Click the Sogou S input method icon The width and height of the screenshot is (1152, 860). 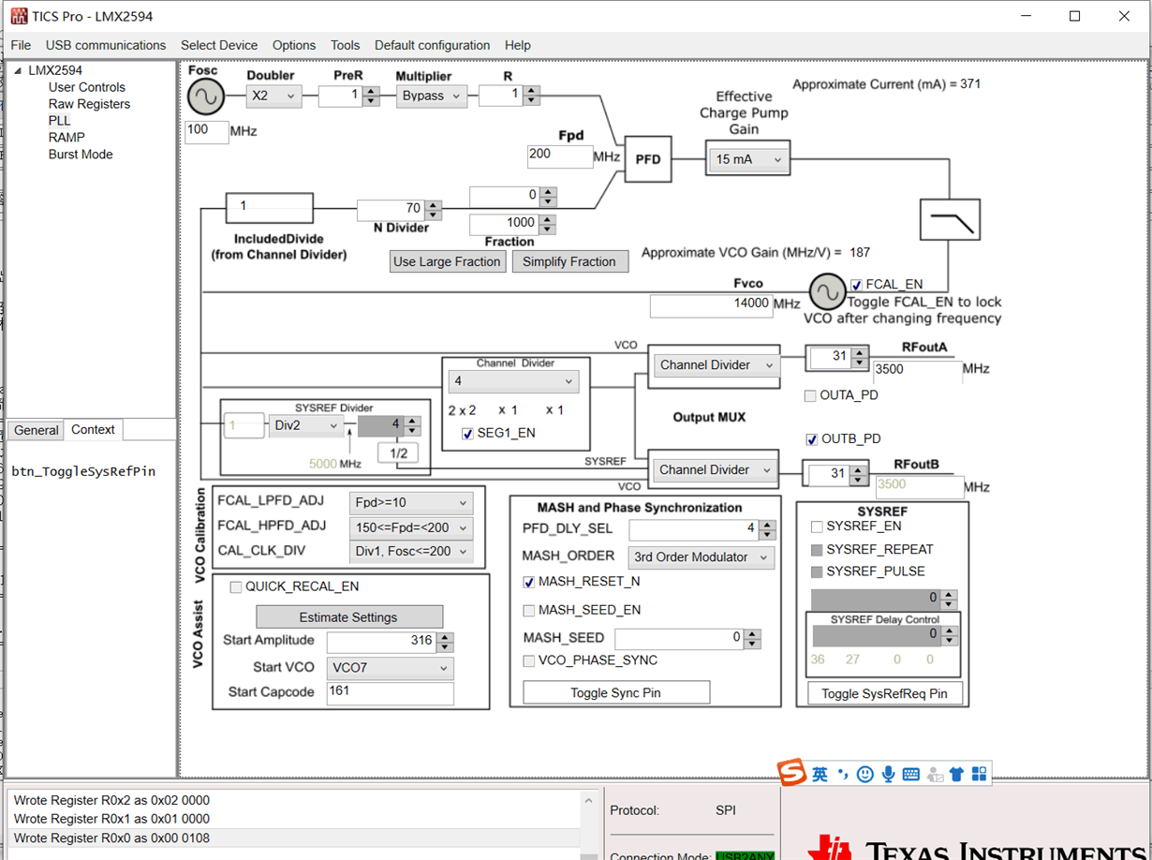coord(792,773)
